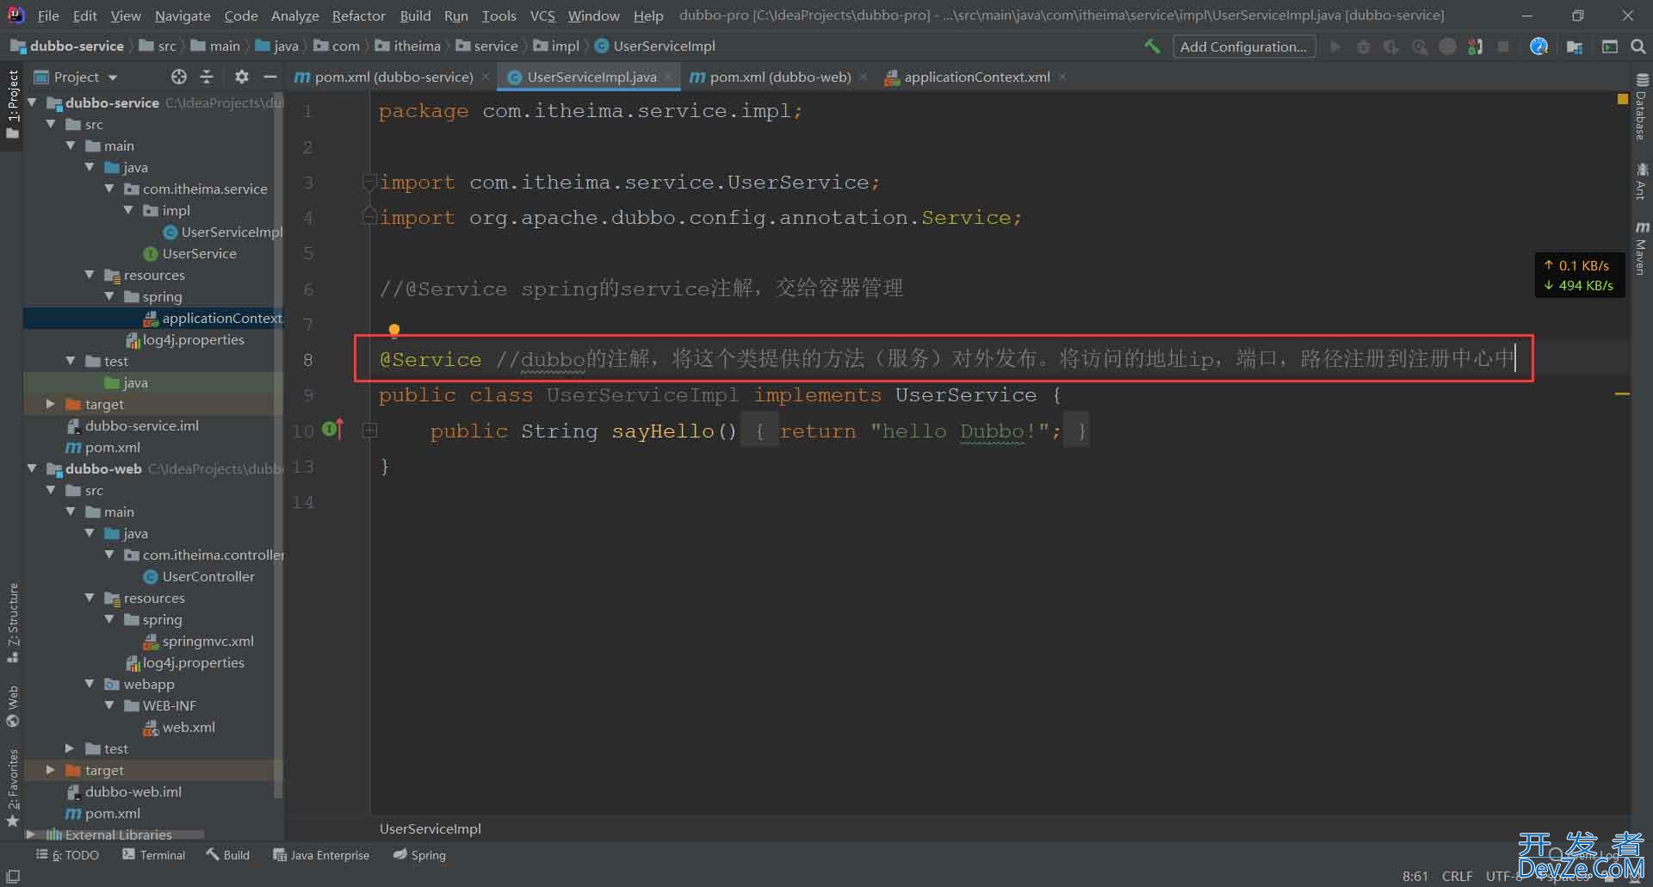Image resolution: width=1653 pixels, height=887 pixels.
Task: Open the Terminal tool window
Action: pyautogui.click(x=154, y=855)
